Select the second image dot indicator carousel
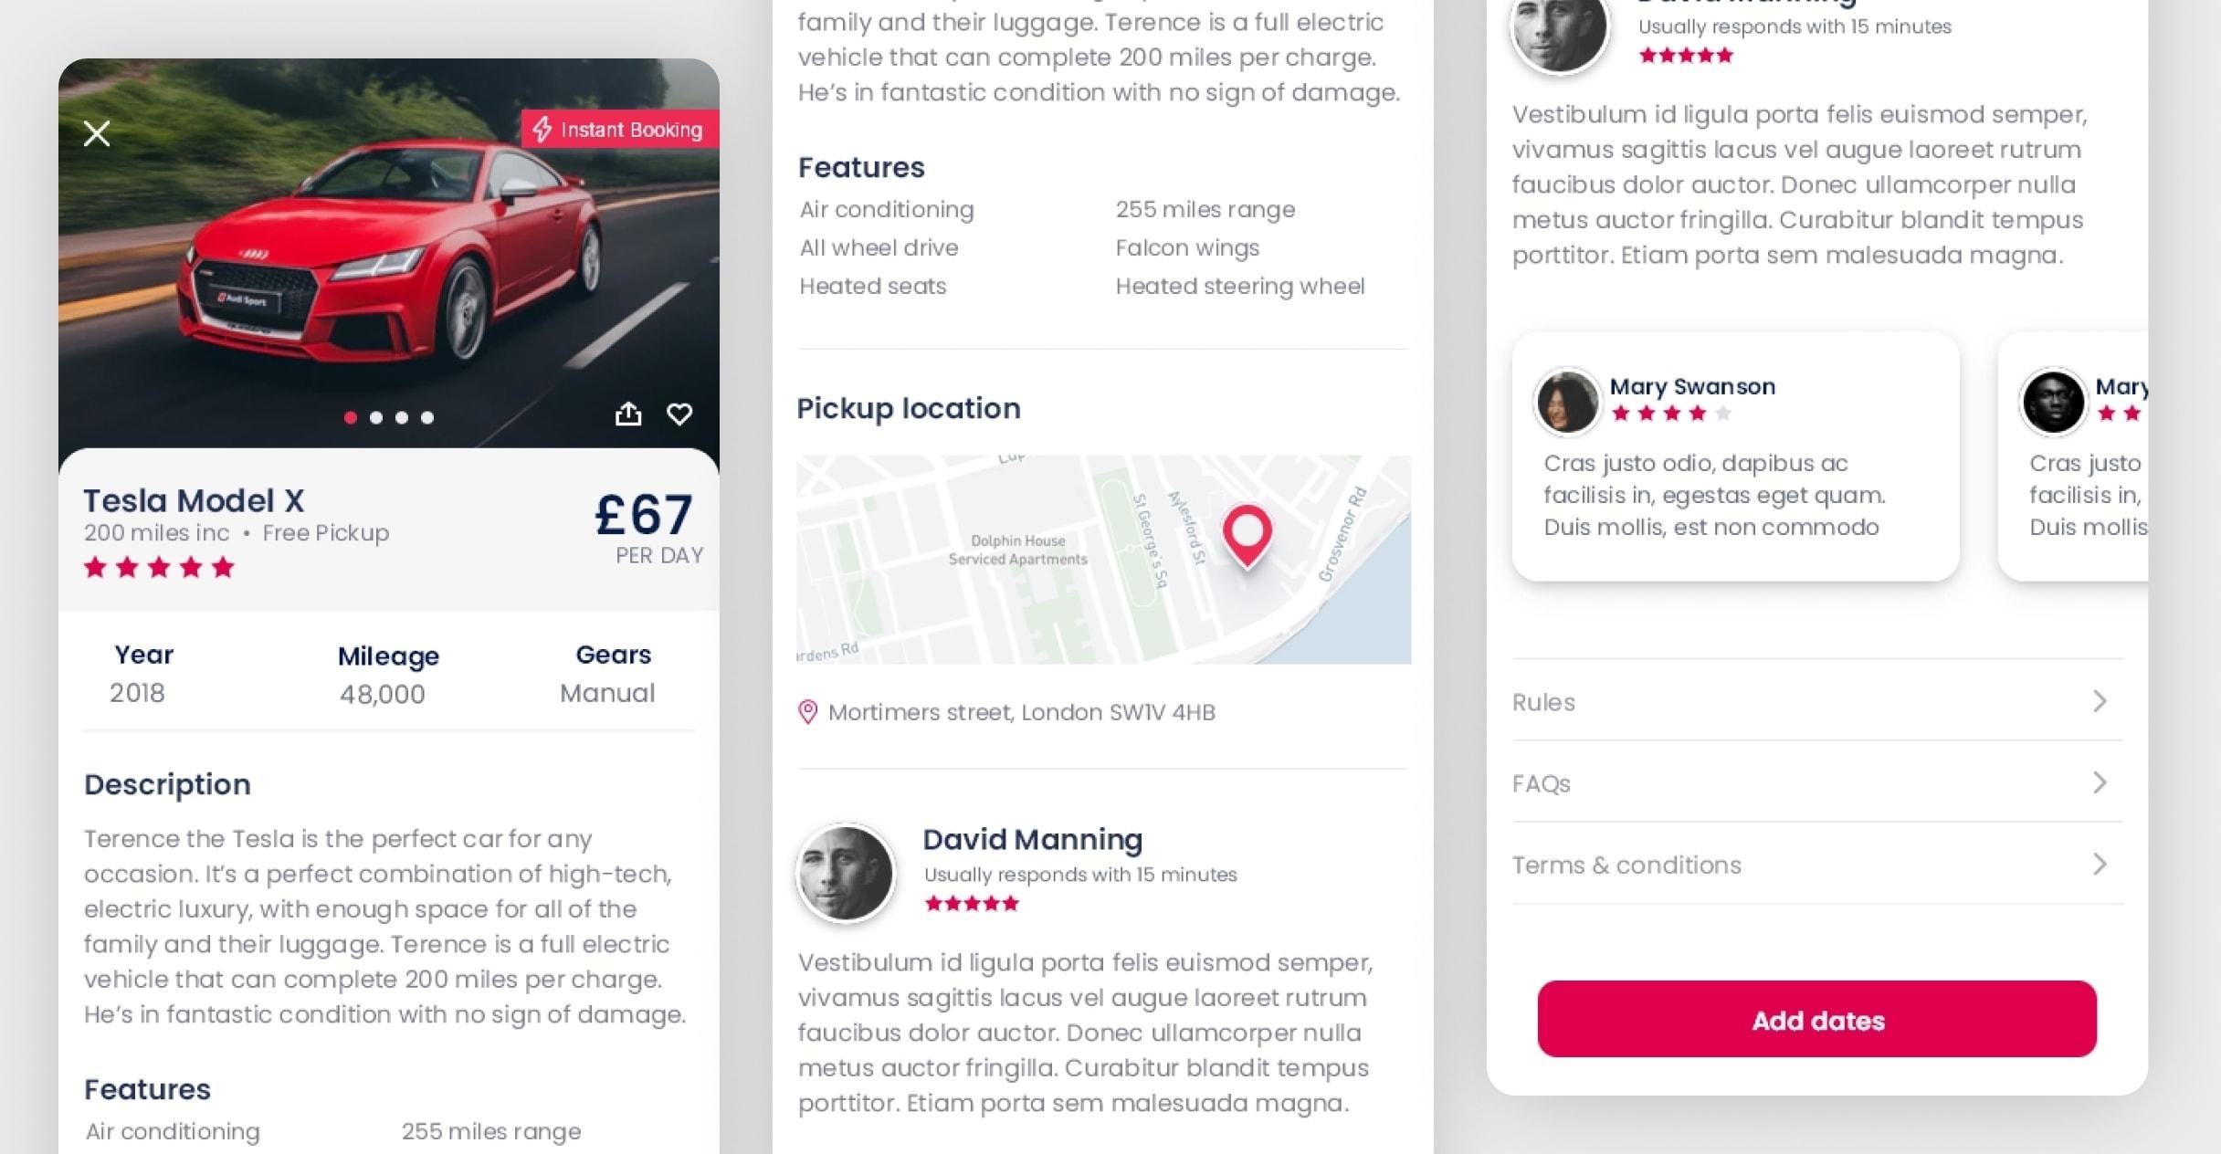Image resolution: width=2221 pixels, height=1154 pixels. click(374, 417)
